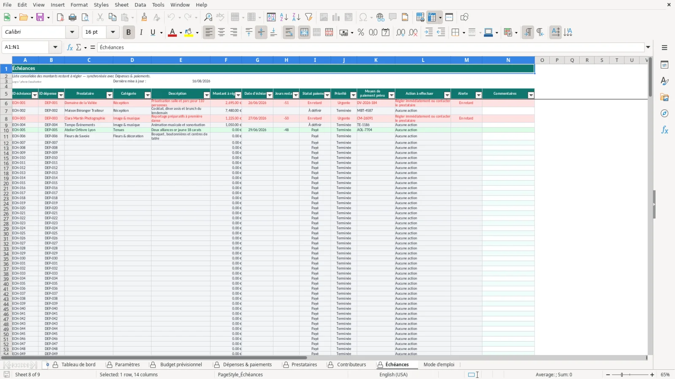The height and width of the screenshot is (379, 675).
Task: Open Name Box dropdown arrow
Action: point(55,47)
